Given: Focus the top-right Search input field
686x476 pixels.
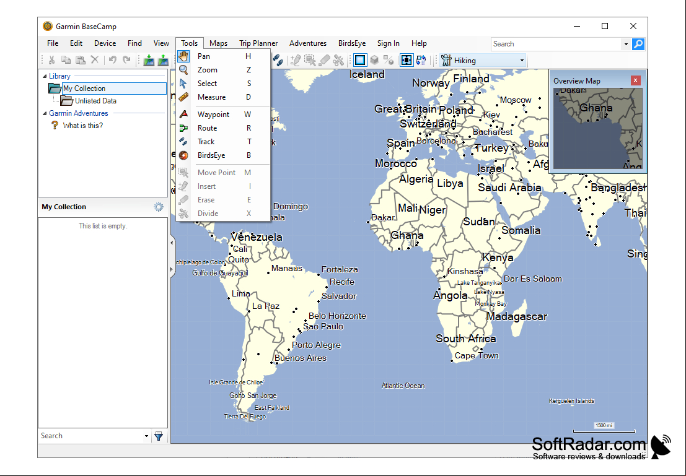Looking at the screenshot, I should click(x=556, y=44).
